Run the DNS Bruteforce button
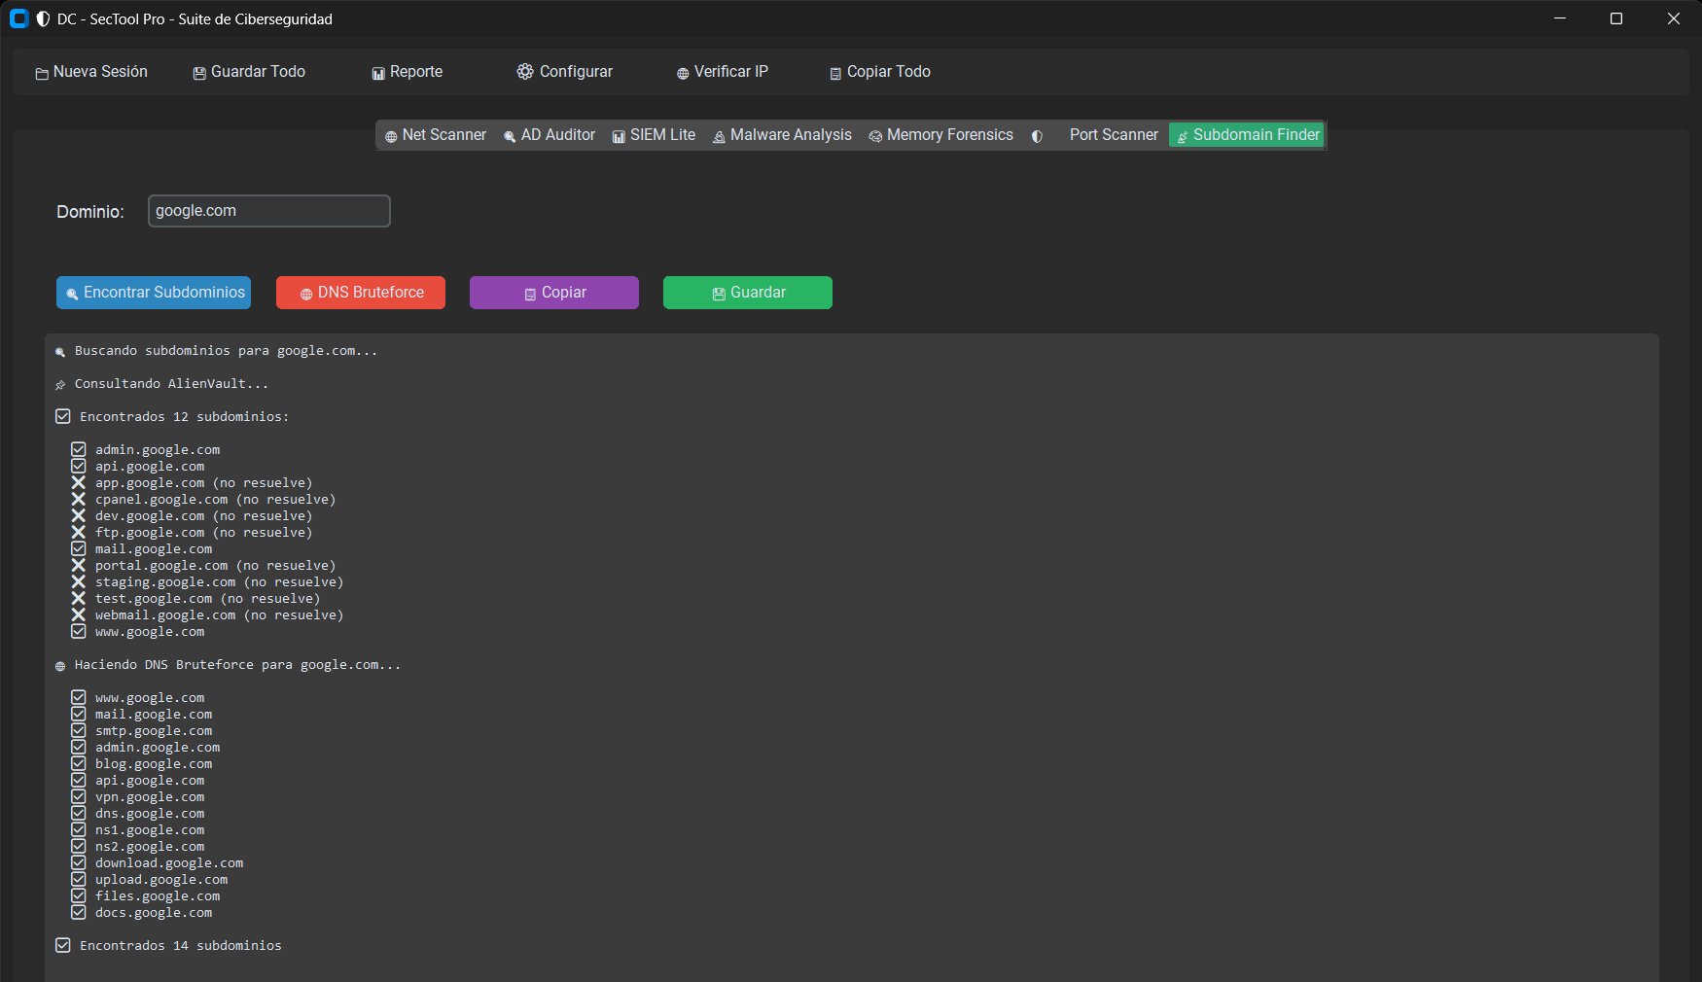 click(x=361, y=293)
